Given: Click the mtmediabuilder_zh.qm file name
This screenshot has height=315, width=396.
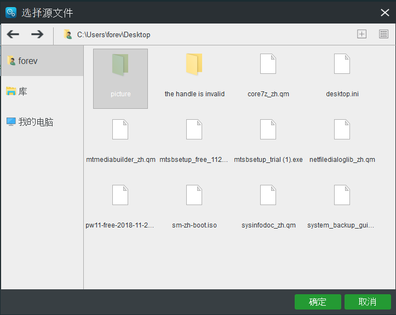Looking at the screenshot, I should click(120, 160).
